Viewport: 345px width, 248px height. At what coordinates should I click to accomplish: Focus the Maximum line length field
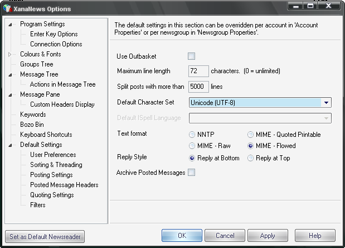coord(198,71)
